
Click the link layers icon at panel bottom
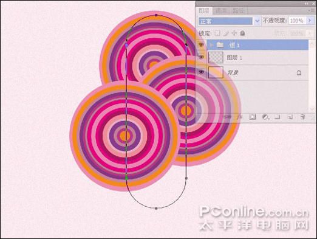pos(228,117)
